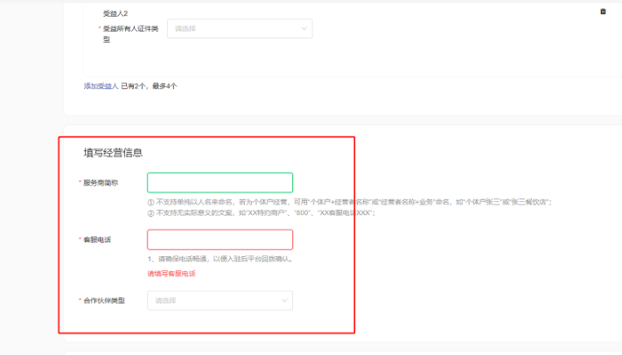Click the 客服电话 field label
This screenshot has width=622, height=355.
click(97, 240)
